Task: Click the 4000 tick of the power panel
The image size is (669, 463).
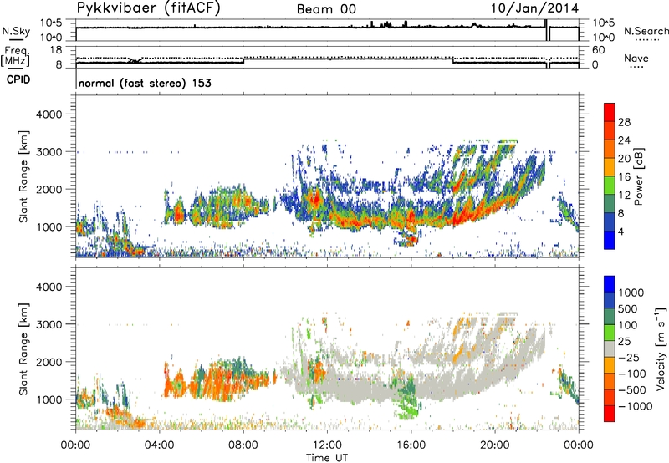Action: point(49,114)
